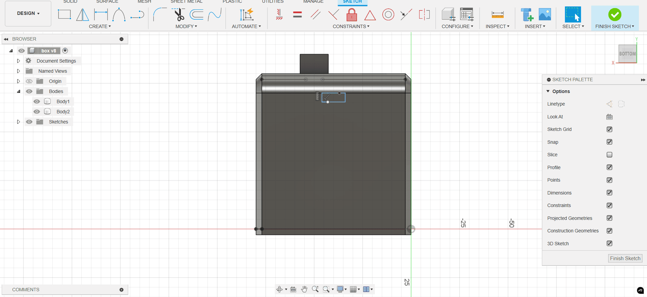Click the Finish Sketch button in palette
The width and height of the screenshot is (647, 297).
coord(625,258)
